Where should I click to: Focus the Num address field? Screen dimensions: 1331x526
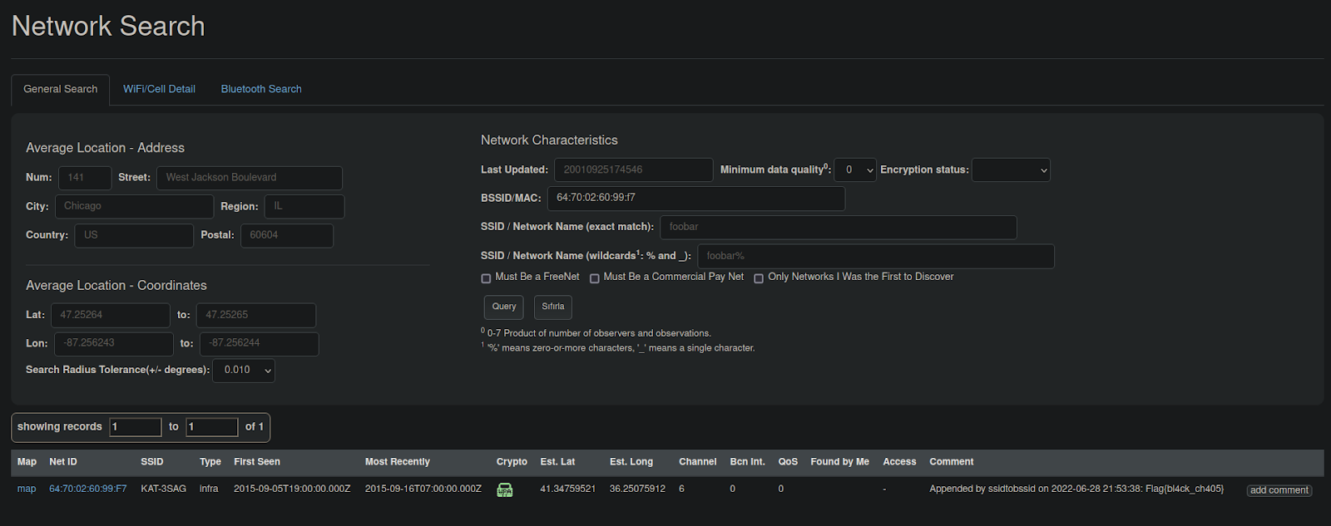pos(85,178)
